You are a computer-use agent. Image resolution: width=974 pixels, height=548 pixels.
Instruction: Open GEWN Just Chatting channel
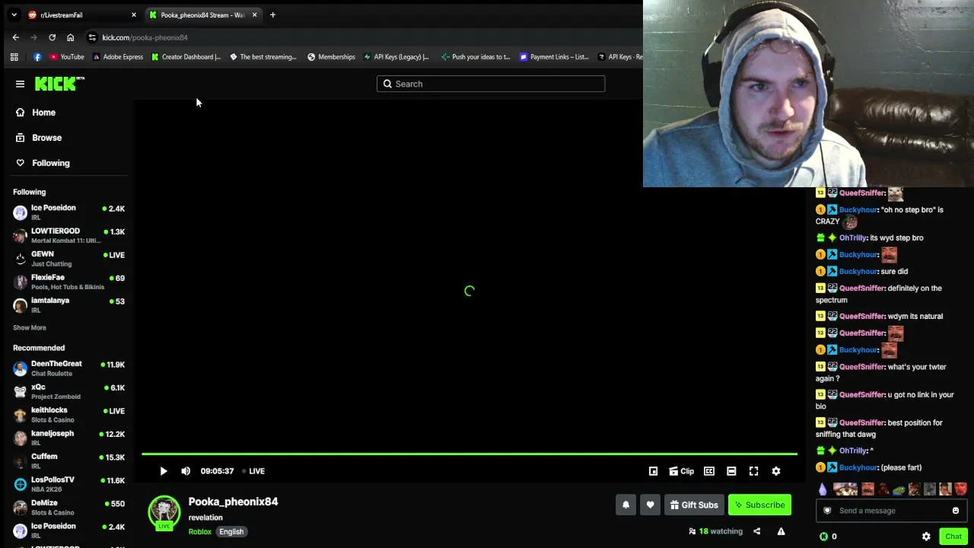tap(68, 259)
